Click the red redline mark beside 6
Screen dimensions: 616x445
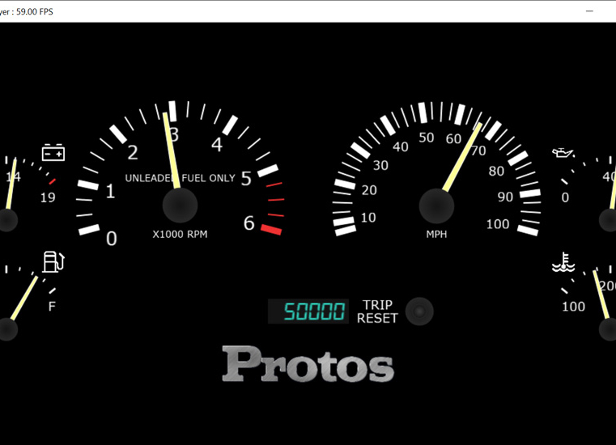coord(271,230)
